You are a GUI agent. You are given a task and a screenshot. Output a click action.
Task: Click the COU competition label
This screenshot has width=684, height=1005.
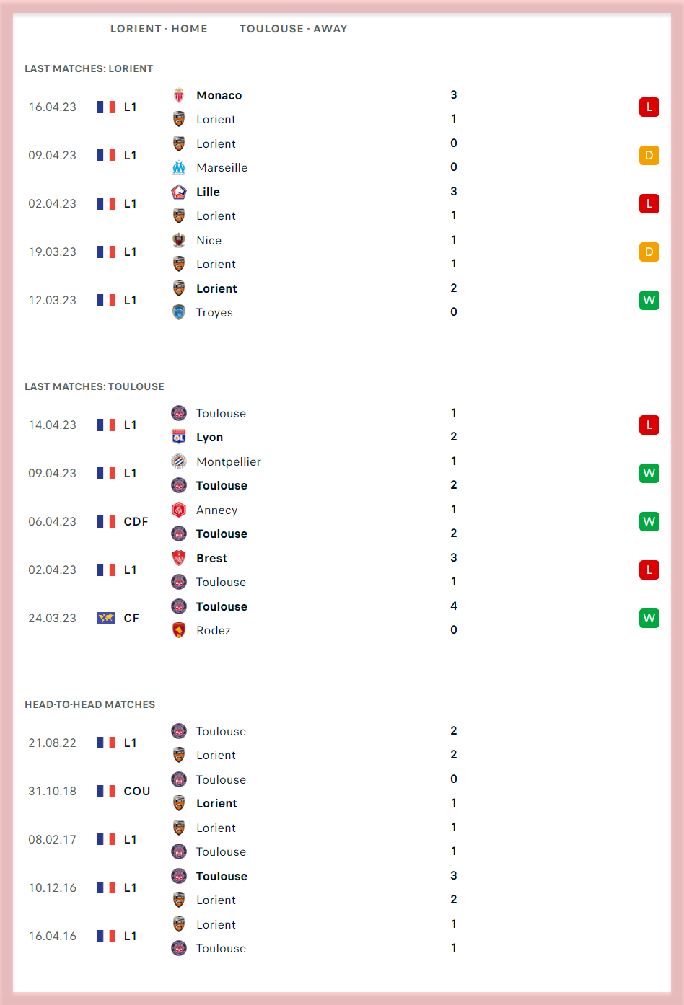tap(137, 791)
